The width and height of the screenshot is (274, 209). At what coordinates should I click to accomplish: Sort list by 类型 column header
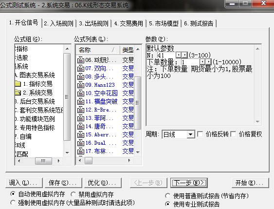click(128, 50)
